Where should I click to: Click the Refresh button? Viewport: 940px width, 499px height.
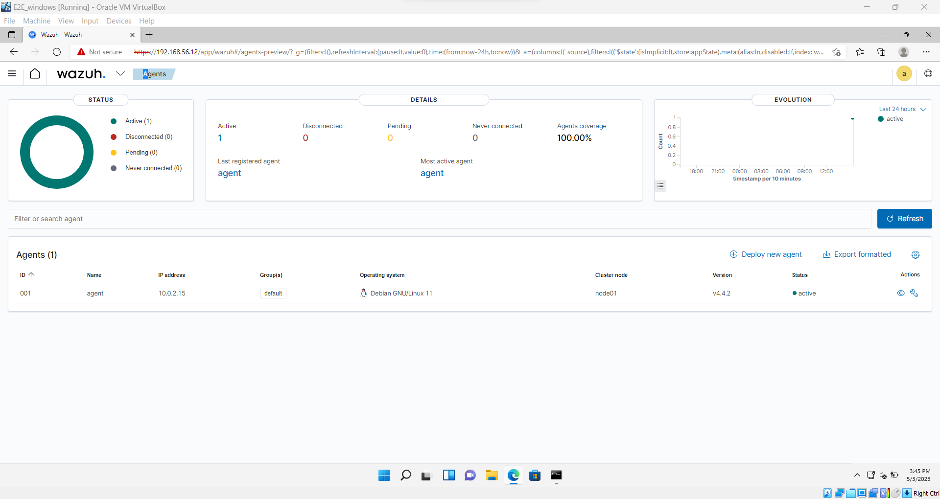pyautogui.click(x=904, y=219)
